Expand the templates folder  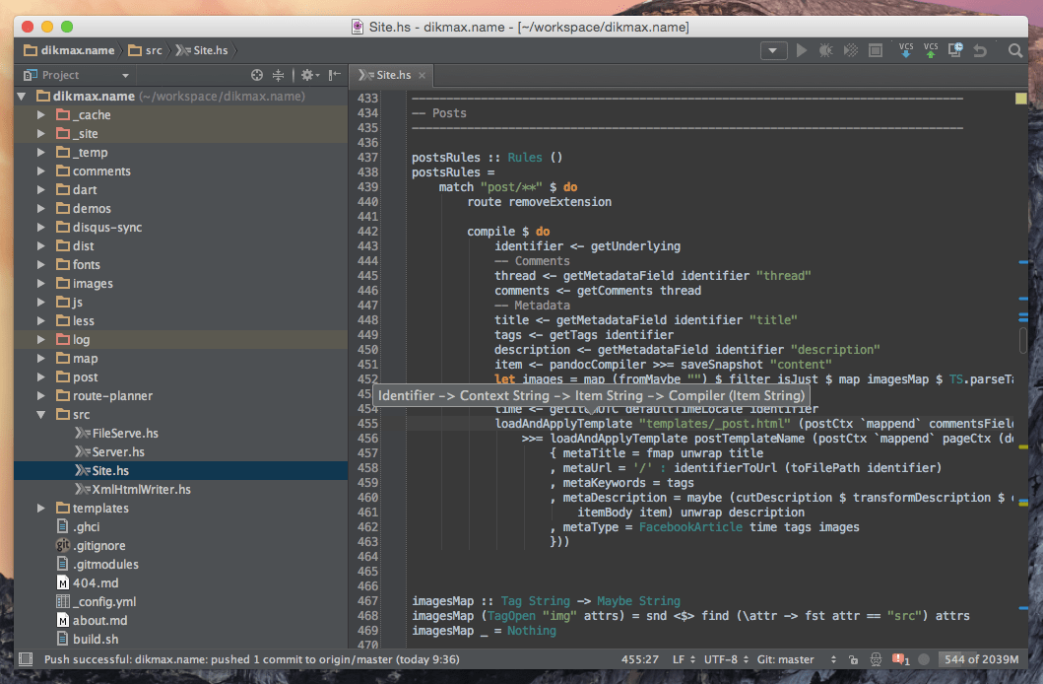(x=40, y=508)
